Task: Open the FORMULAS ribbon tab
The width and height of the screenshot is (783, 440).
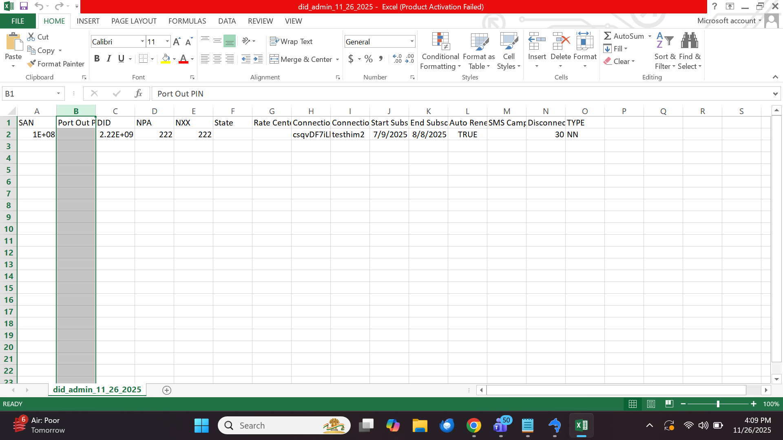Action: (187, 21)
